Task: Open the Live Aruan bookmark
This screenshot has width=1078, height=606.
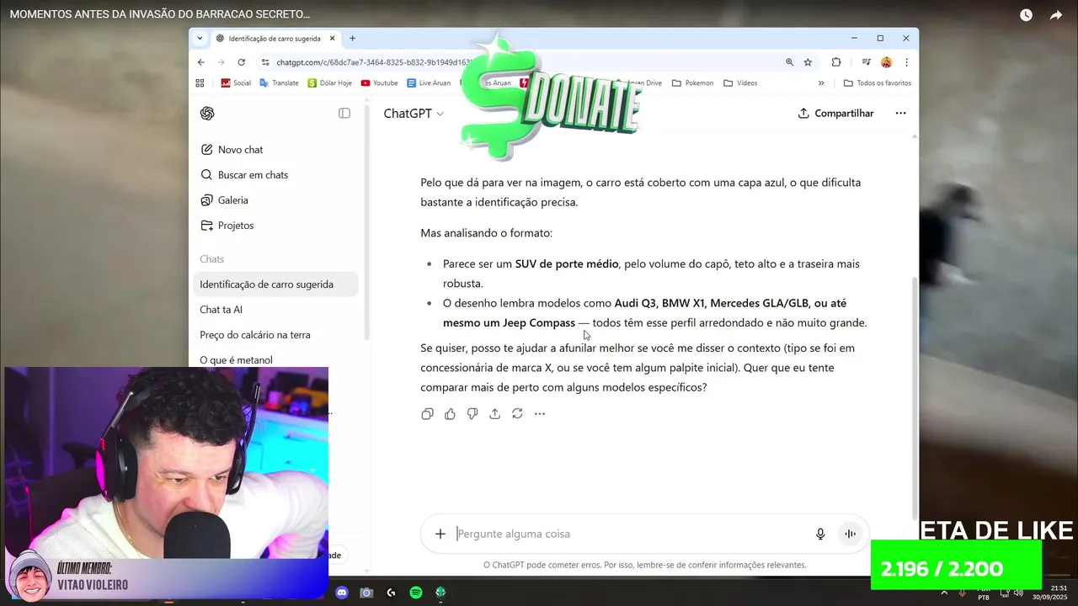Action: click(x=429, y=83)
